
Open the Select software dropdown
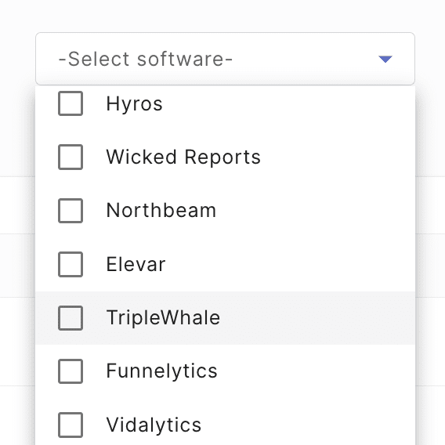coord(225,59)
